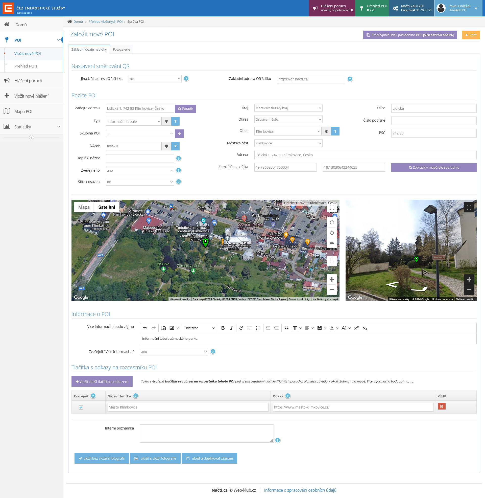Uncheck Zveřejnit checkbox for Město Klimkovice

coord(81,407)
